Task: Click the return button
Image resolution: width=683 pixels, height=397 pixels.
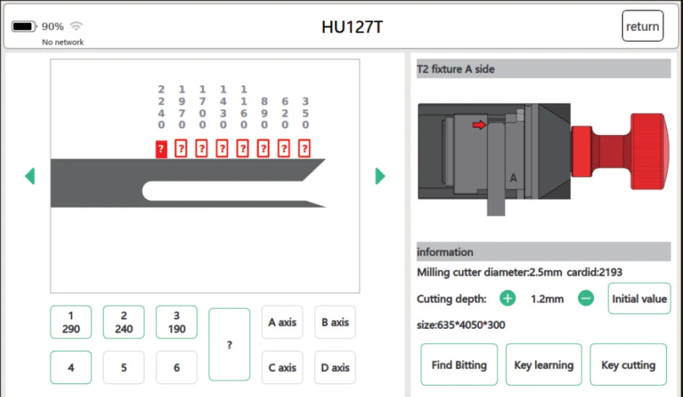Action: [x=642, y=26]
